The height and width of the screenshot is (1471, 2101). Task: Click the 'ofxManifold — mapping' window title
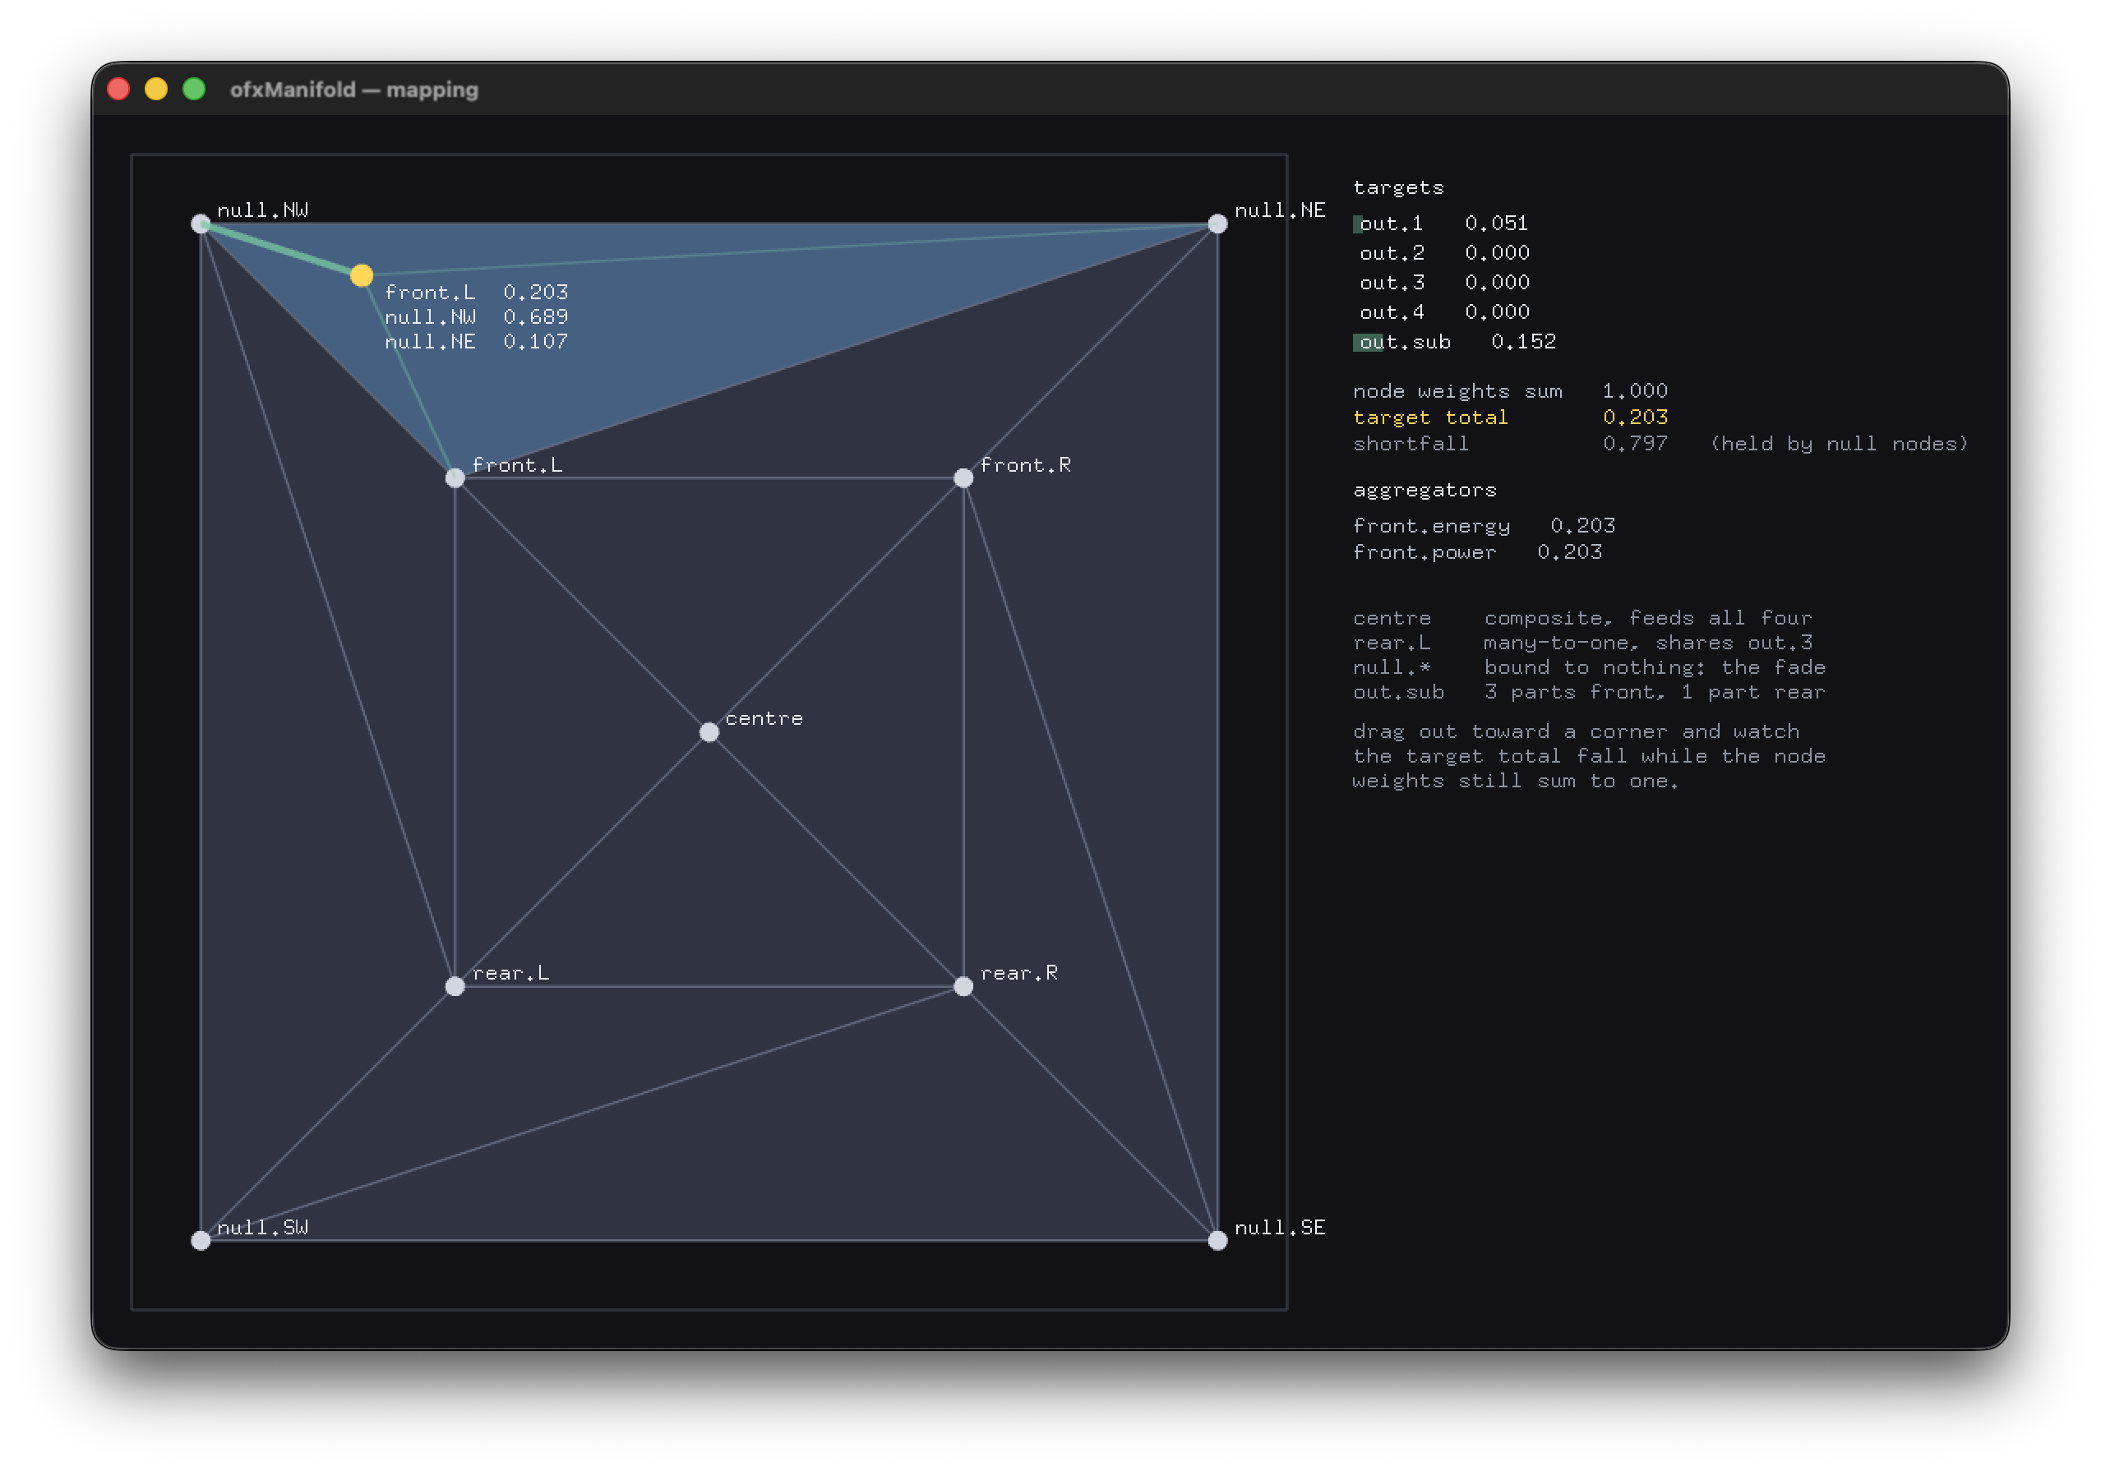pos(354,90)
